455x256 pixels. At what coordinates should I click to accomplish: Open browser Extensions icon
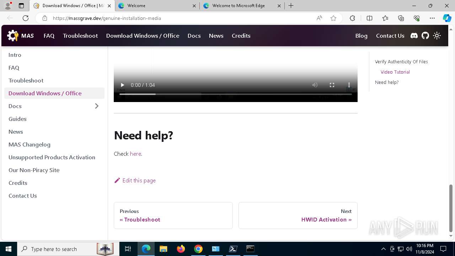(x=352, y=18)
